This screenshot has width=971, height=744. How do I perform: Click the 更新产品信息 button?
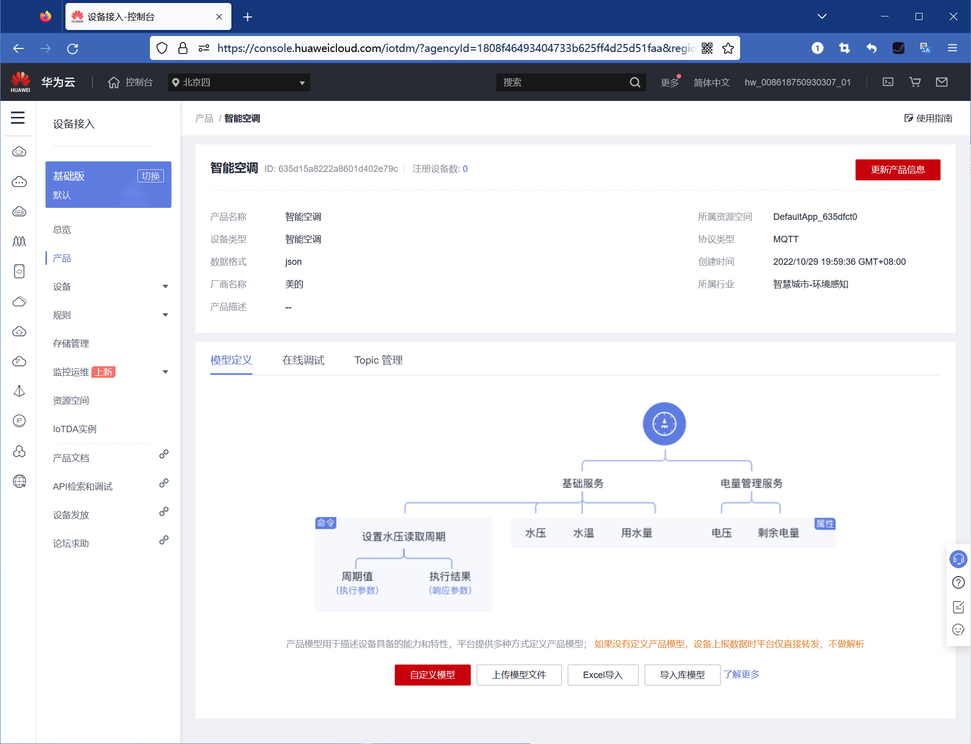(x=898, y=170)
